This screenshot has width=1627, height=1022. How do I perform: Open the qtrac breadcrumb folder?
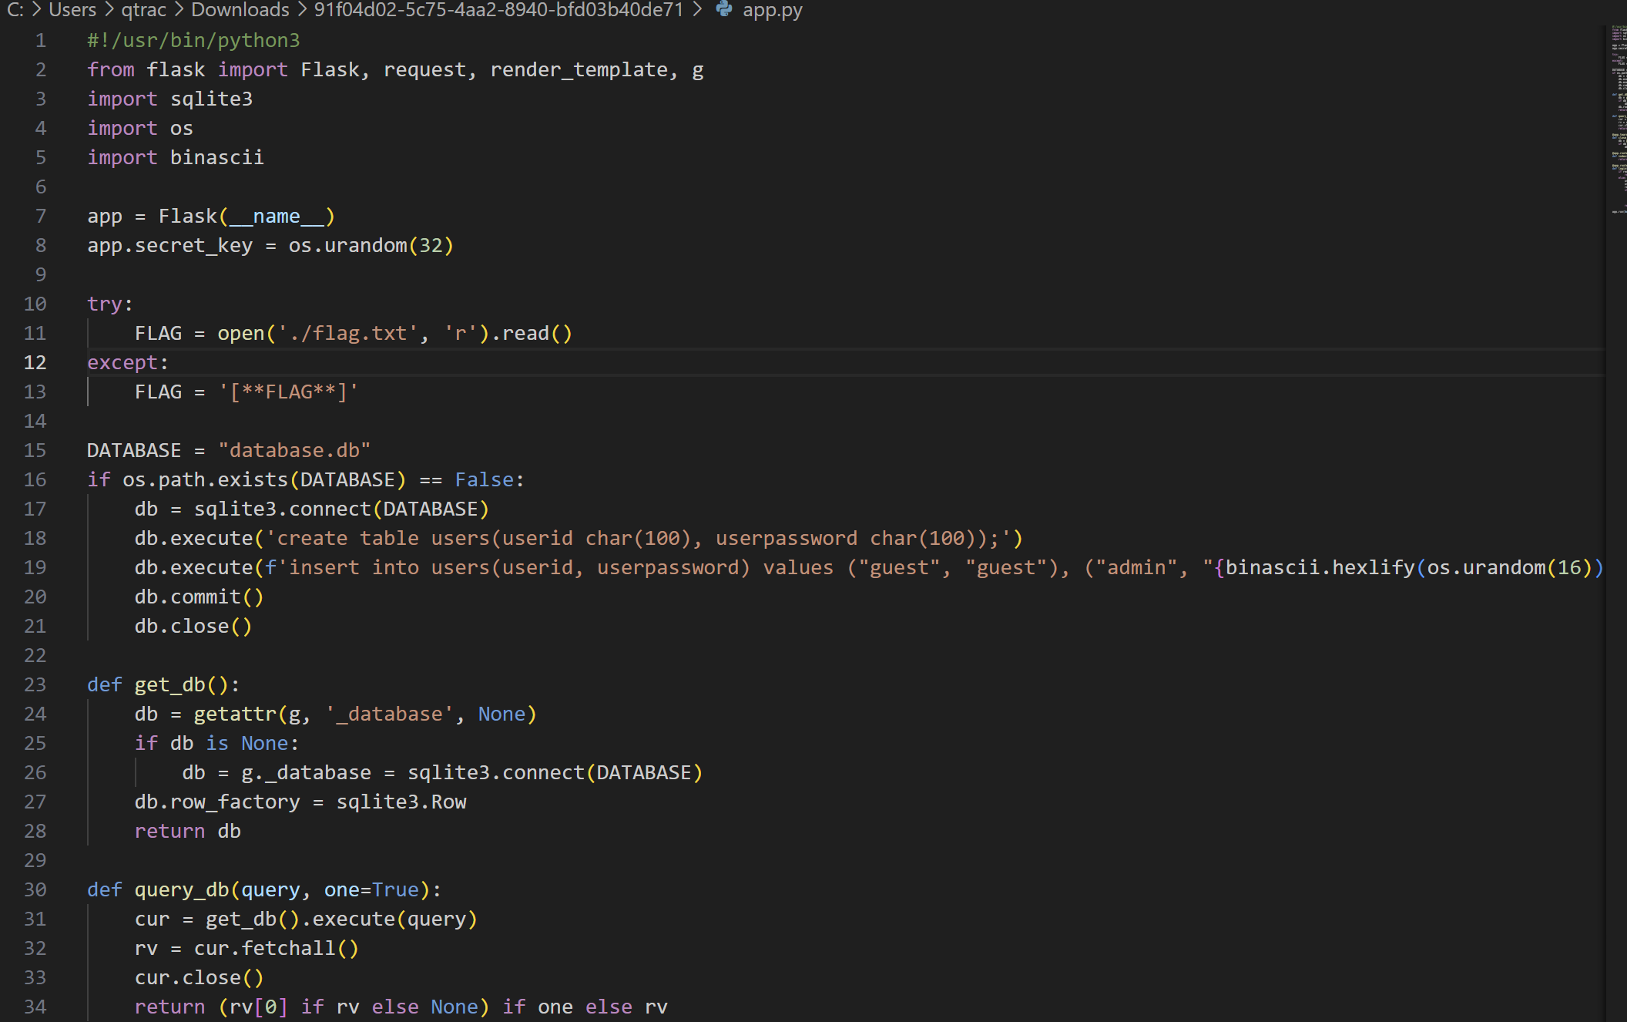tap(143, 9)
